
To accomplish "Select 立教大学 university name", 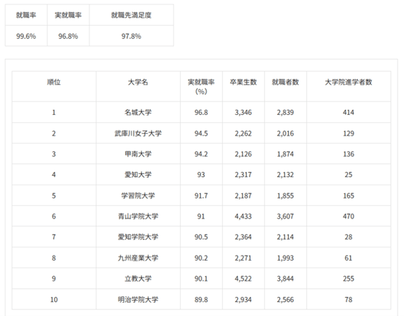I will (138, 279).
